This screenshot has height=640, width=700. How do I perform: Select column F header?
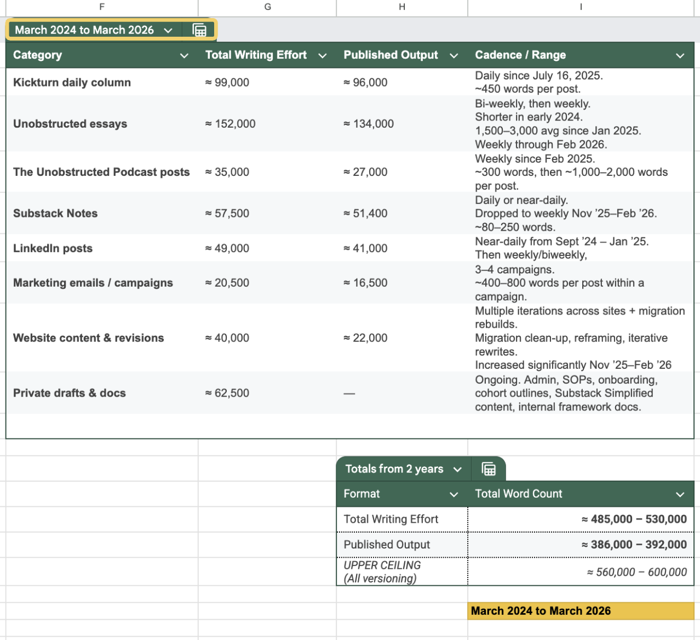coord(102,7)
